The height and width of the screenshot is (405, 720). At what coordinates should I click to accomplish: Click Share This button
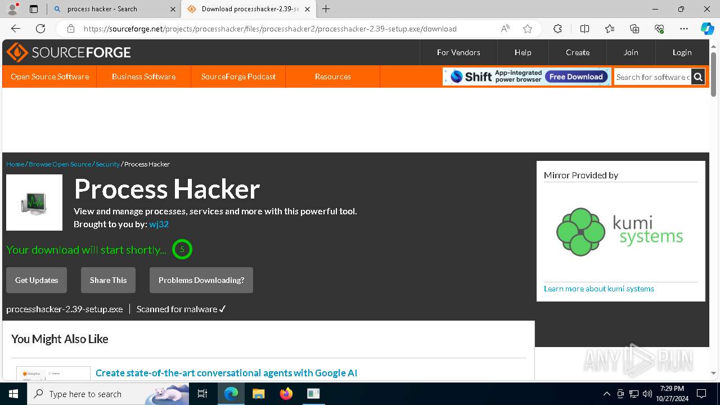point(108,280)
